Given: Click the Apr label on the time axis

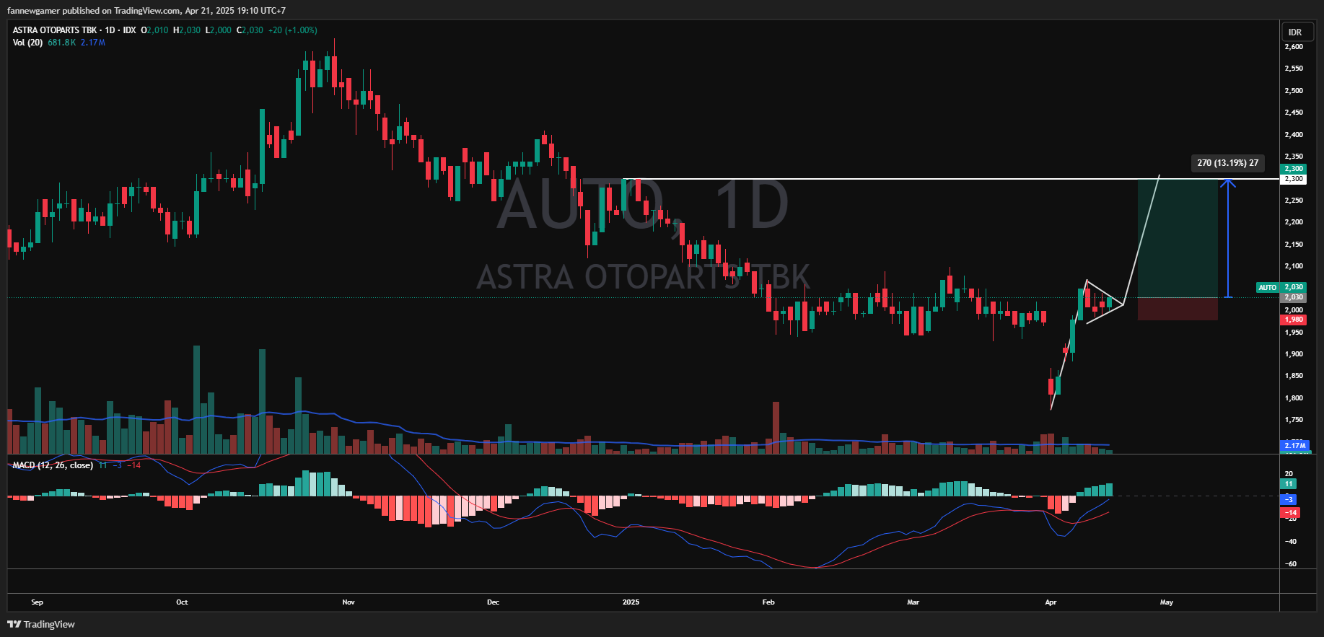Looking at the screenshot, I should [x=1051, y=602].
